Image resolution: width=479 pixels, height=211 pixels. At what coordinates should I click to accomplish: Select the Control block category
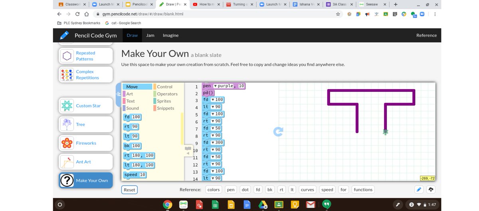pyautogui.click(x=168, y=87)
